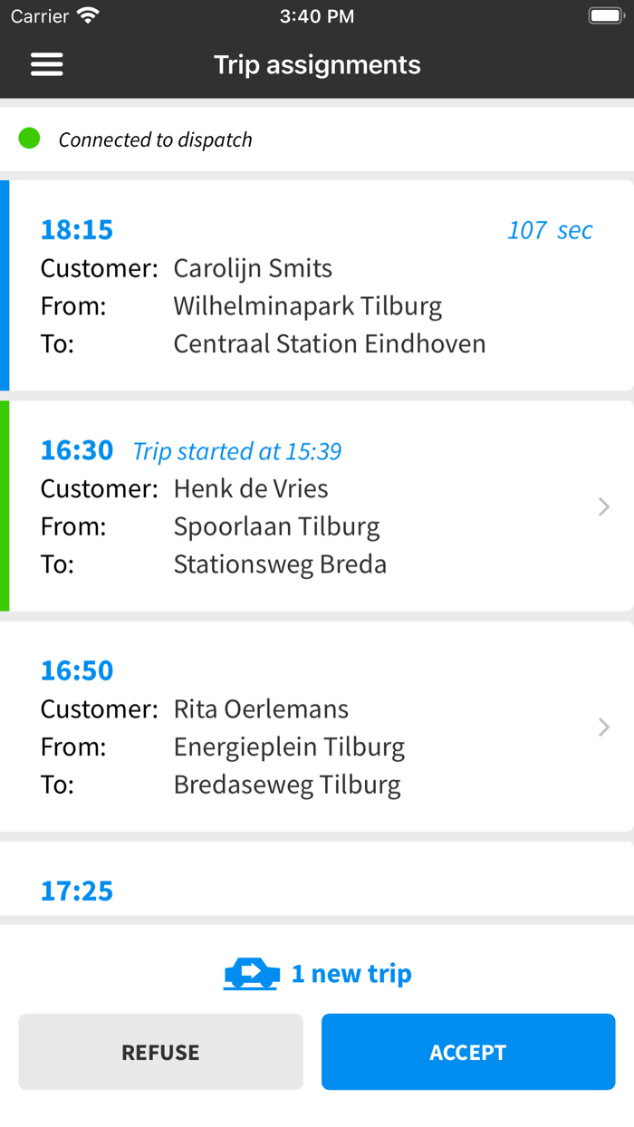Viewport: 634px width, 1127px height.
Task: Open the 18:15 Carolijn Smits trip
Action: click(317, 286)
